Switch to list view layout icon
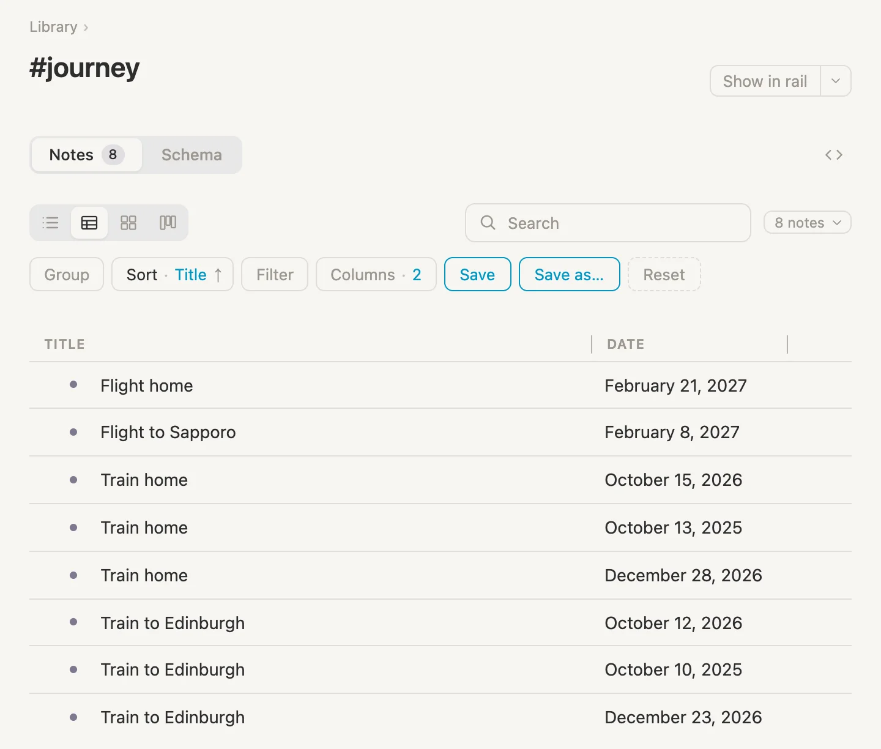 click(x=51, y=223)
